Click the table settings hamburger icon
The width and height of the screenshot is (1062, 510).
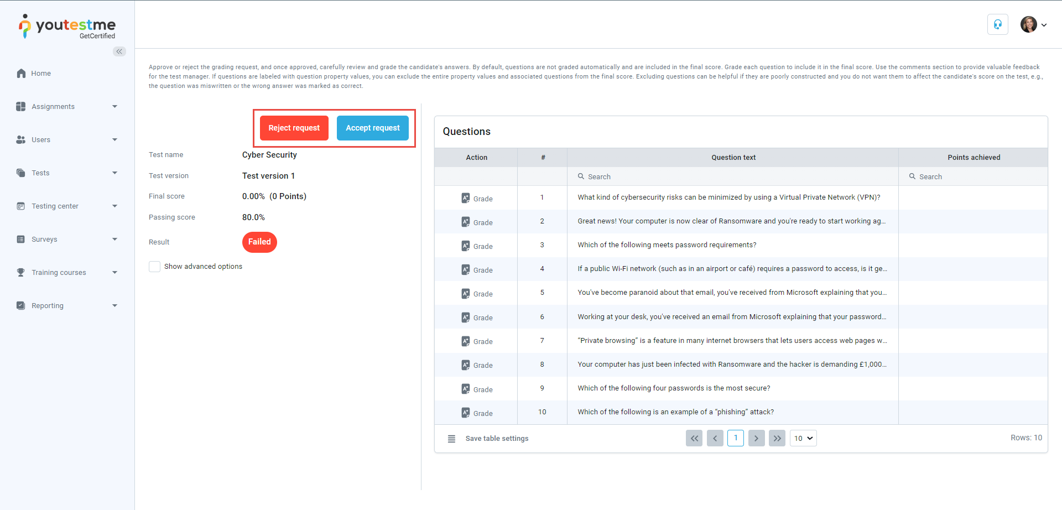(451, 439)
